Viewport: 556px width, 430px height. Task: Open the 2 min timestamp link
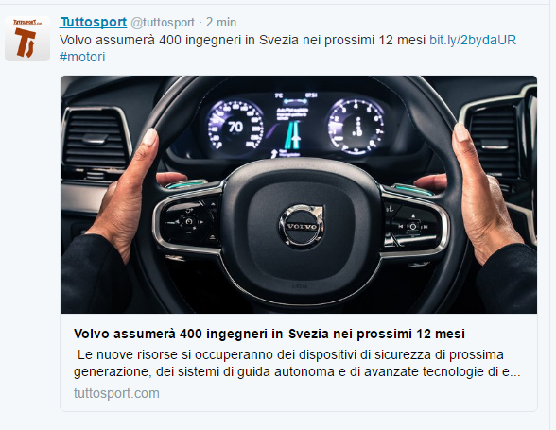[x=221, y=23]
